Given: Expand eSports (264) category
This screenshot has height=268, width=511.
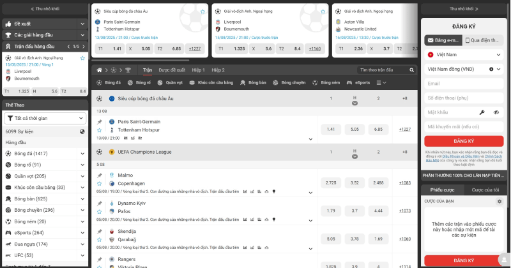Looking at the screenshot, I should 82,233.
